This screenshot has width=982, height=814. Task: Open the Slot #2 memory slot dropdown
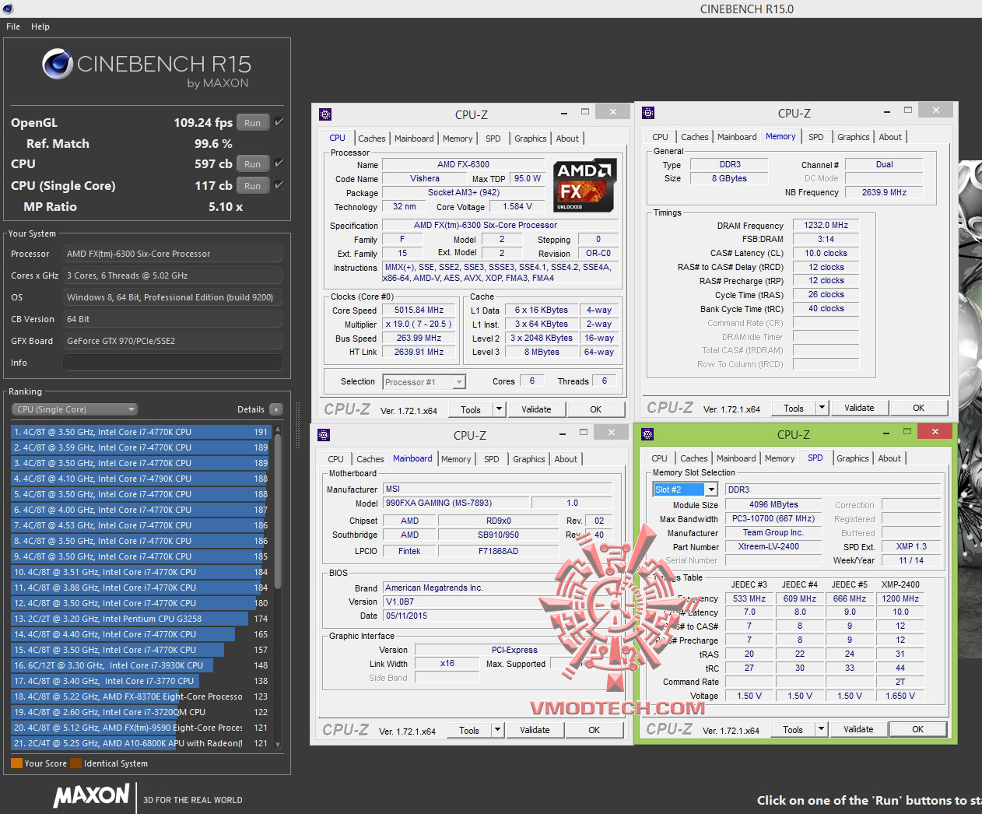(x=685, y=489)
